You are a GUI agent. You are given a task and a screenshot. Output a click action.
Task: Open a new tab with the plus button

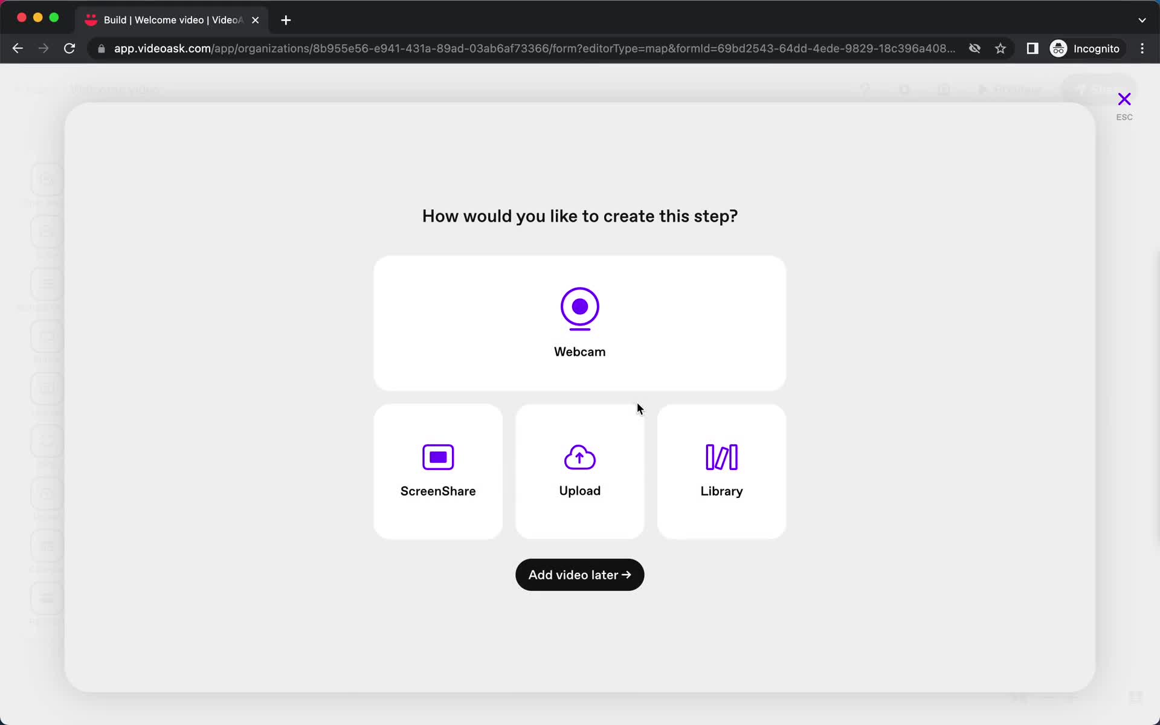[x=286, y=20]
